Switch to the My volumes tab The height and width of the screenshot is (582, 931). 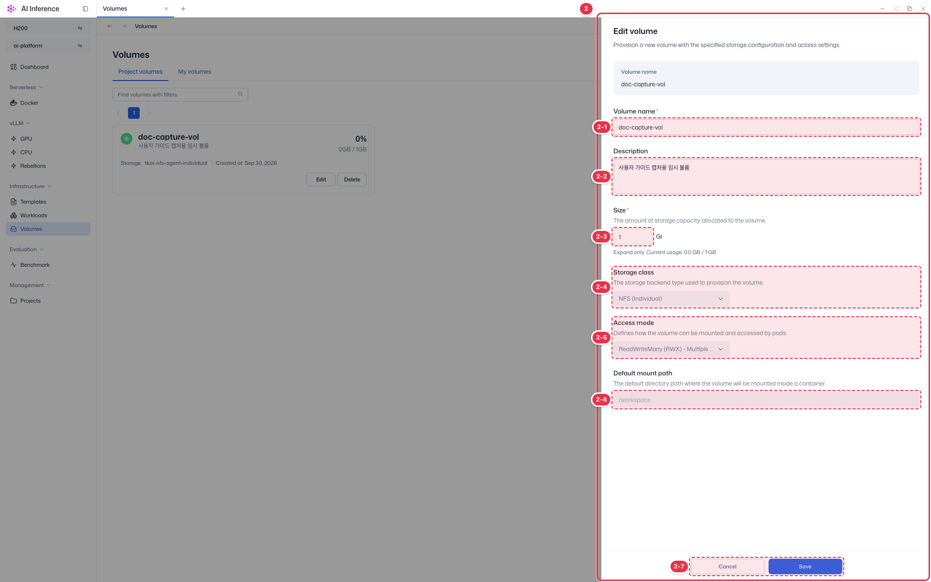(x=194, y=72)
